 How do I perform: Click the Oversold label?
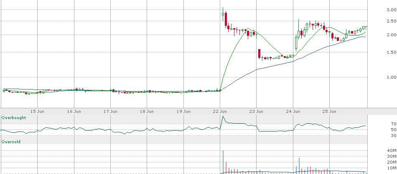pyautogui.click(x=11, y=142)
